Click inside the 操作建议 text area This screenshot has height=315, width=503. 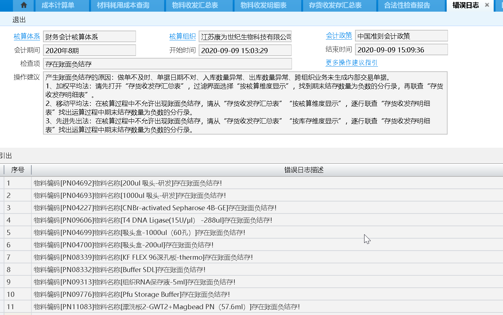click(x=245, y=103)
